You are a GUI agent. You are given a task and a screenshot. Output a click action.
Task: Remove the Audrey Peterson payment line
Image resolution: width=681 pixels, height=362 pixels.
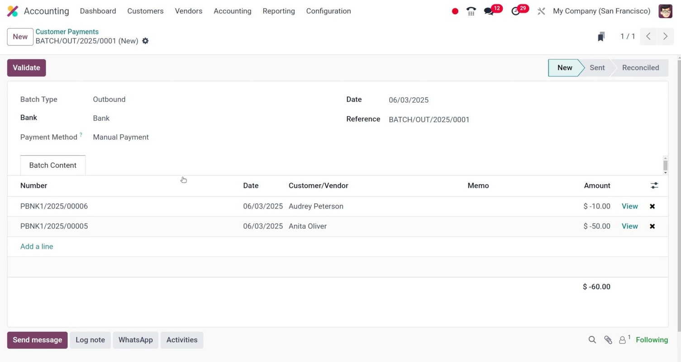652,206
